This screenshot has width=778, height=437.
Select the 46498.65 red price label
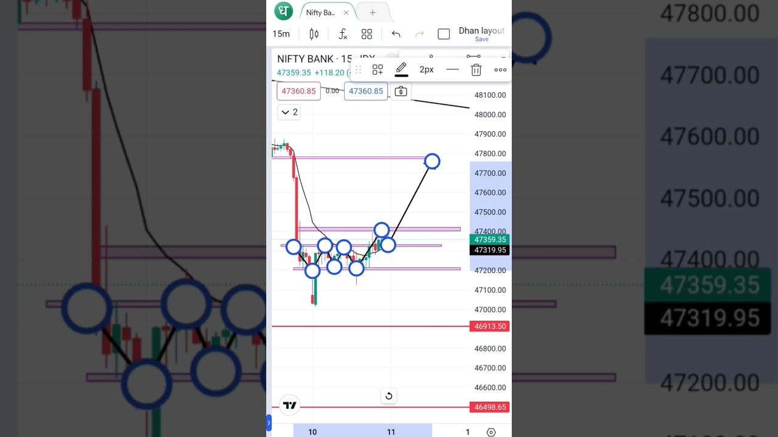[490, 407]
